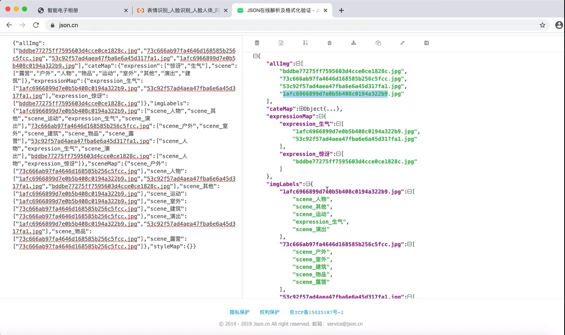Click the compress JSON arrows icon
Viewport: 565px width, 335px height.
402,43
